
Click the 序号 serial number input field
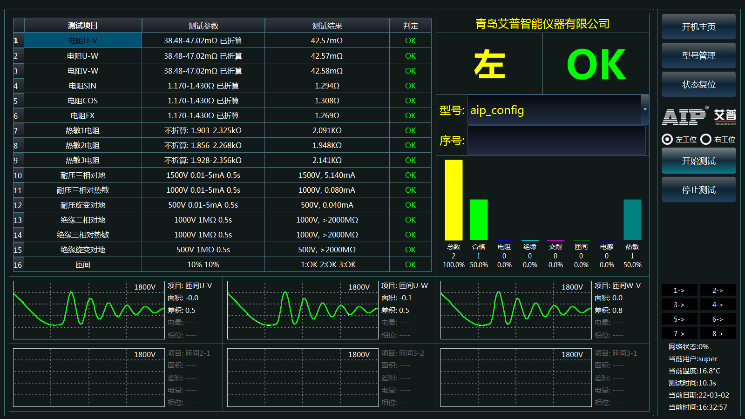[556, 141]
